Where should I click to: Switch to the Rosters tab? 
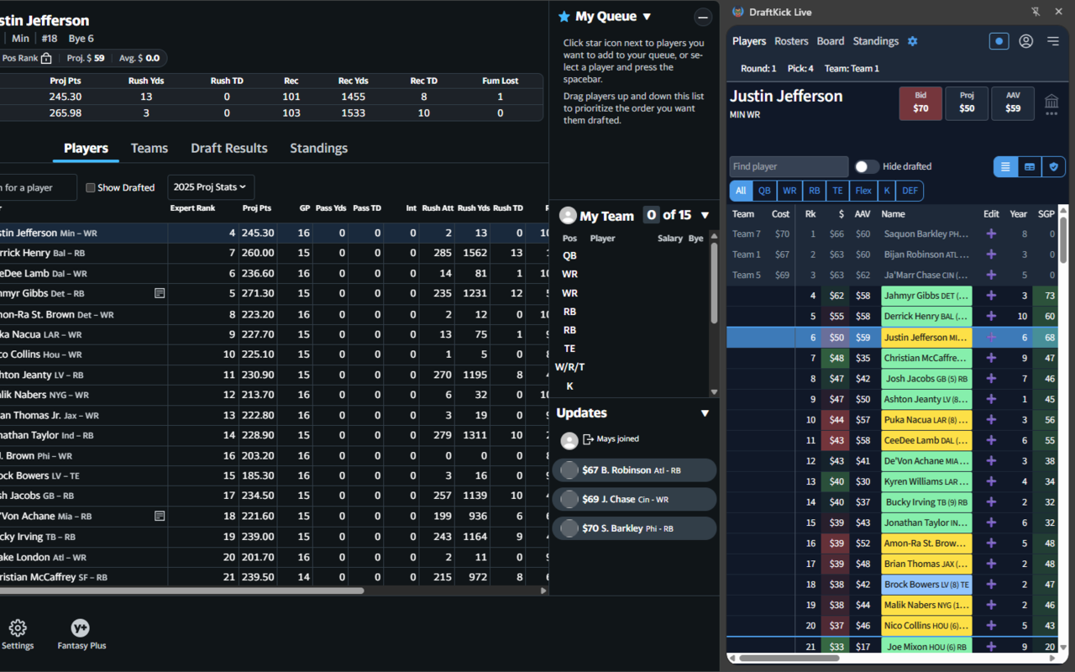click(791, 40)
